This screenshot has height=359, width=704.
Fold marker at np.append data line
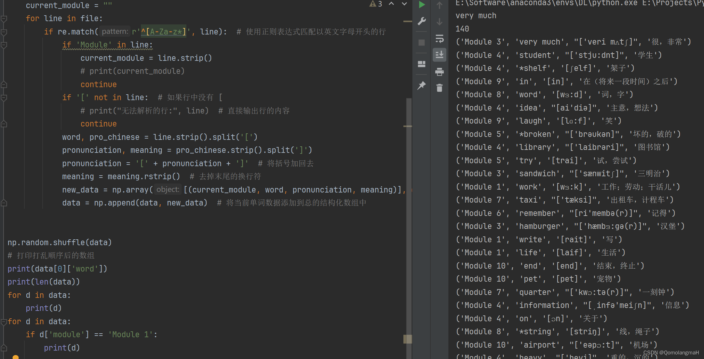pyautogui.click(x=4, y=203)
